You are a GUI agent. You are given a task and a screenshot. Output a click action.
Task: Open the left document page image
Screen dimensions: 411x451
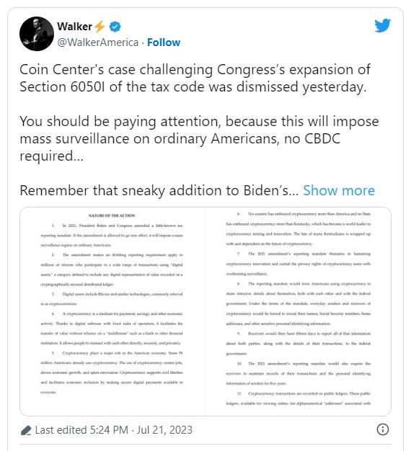pos(112,311)
